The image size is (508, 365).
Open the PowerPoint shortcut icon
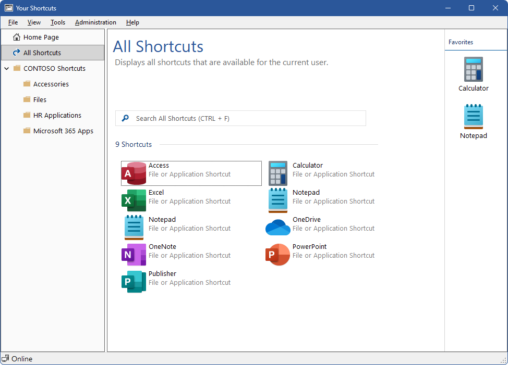click(277, 255)
